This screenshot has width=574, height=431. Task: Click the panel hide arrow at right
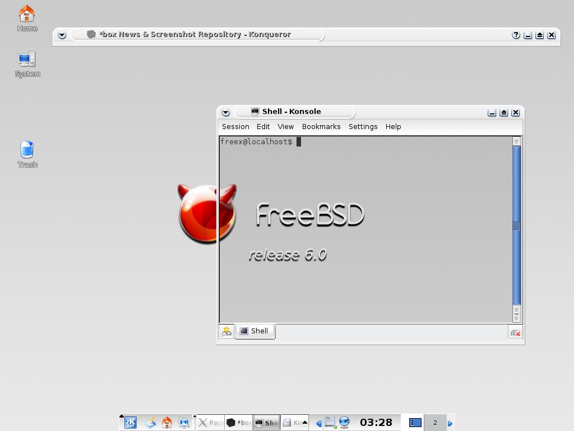(450, 424)
